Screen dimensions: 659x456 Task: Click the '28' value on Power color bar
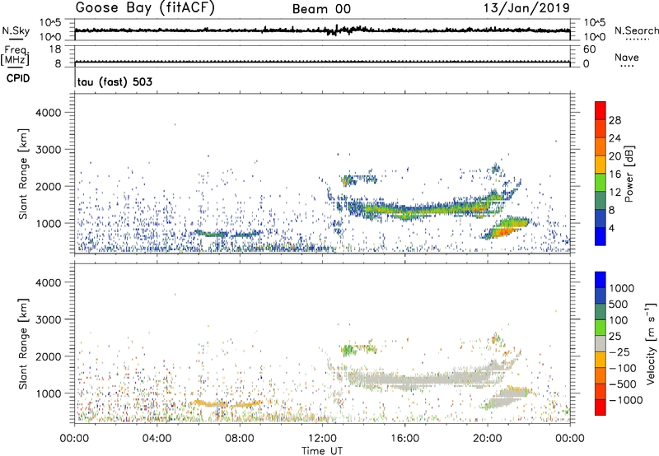[x=615, y=120]
